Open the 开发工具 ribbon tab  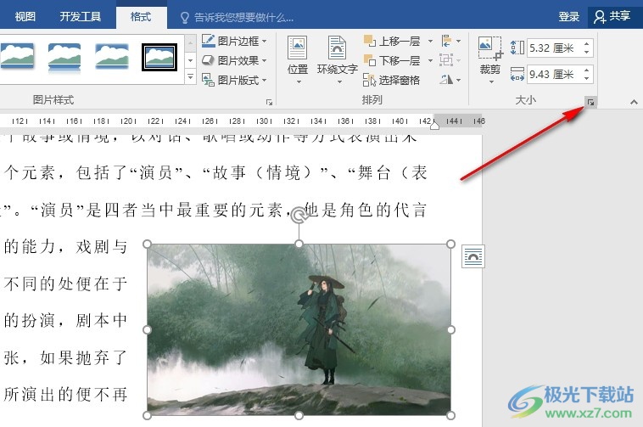coord(80,16)
